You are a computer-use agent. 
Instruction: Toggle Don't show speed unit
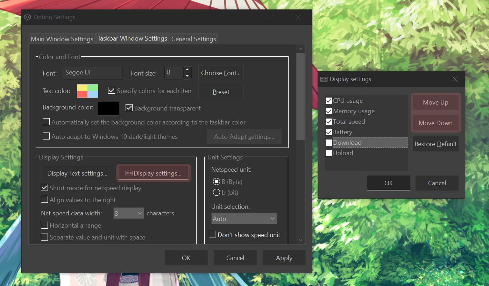[x=212, y=234]
